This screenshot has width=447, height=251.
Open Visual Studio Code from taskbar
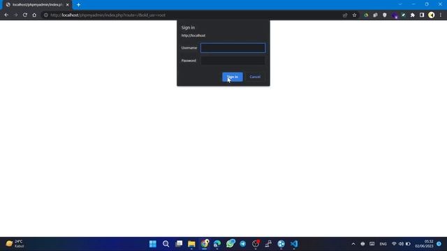(294, 244)
